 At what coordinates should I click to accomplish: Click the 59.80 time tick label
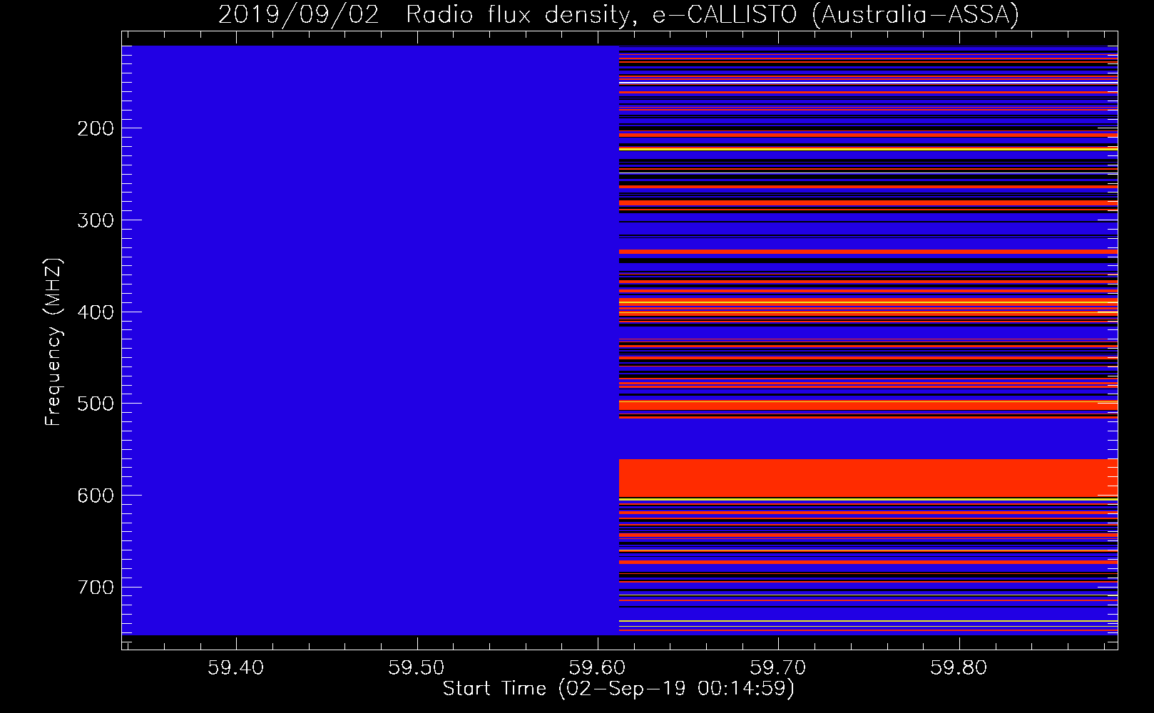click(x=959, y=667)
